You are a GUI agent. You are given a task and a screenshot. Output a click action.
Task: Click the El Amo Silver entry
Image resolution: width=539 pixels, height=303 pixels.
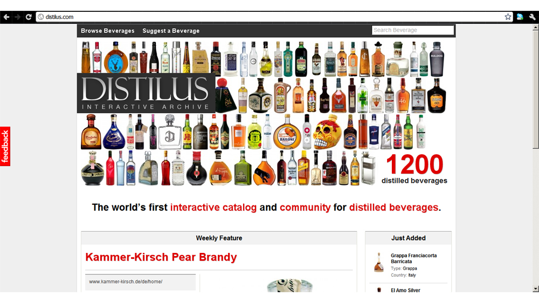tap(405, 290)
